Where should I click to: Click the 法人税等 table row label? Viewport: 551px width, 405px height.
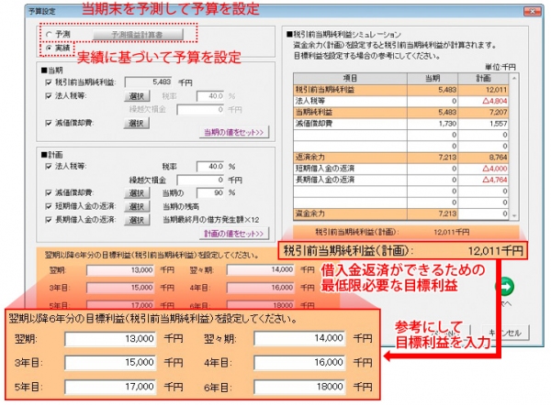tap(310, 101)
